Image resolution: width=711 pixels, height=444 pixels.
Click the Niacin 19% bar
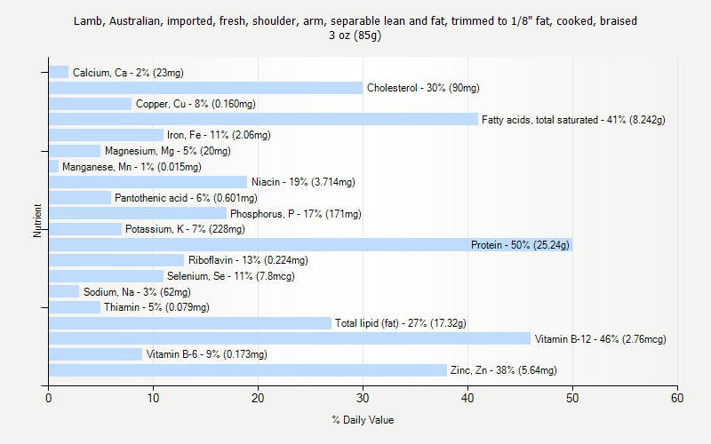coord(148,182)
